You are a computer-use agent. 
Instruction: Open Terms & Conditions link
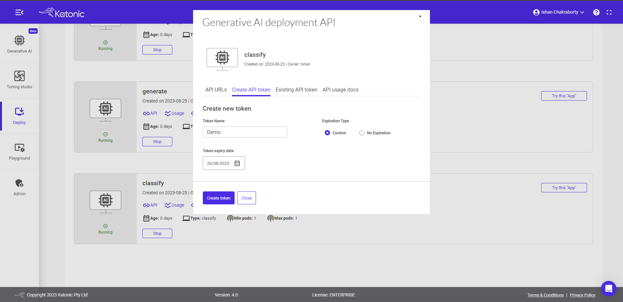point(545,295)
